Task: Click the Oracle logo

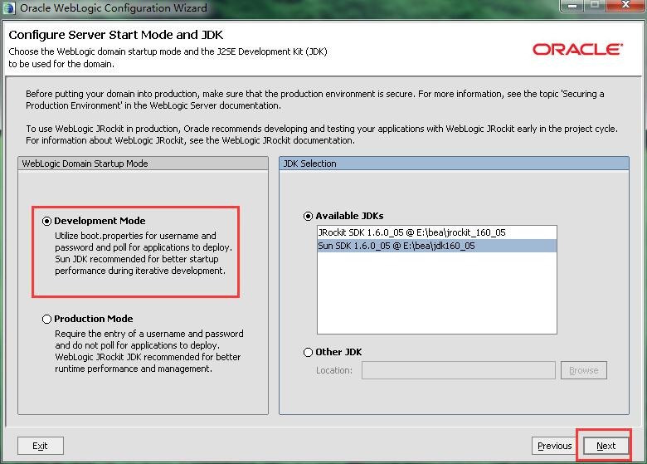Action: [x=577, y=50]
